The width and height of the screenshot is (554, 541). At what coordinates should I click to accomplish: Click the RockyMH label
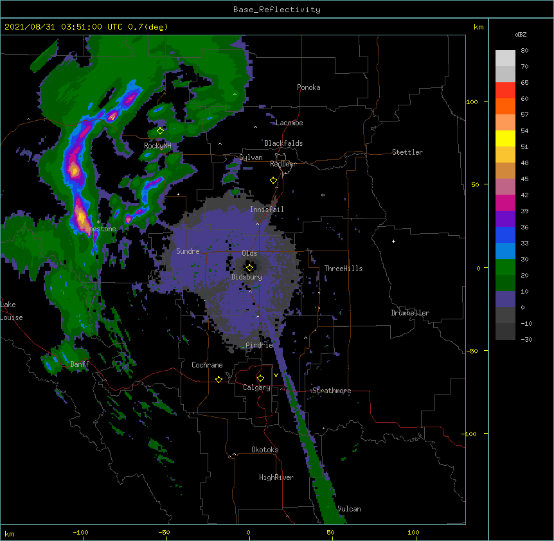[157, 146]
